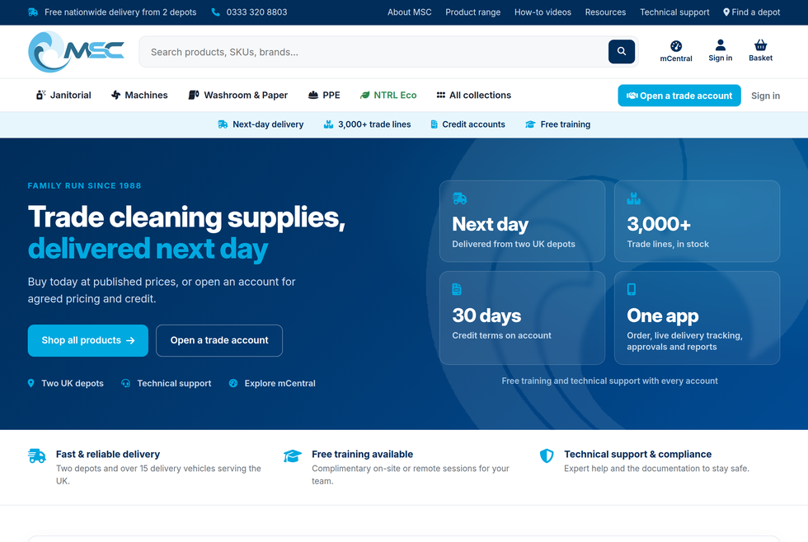Go to About MSC page

[410, 12]
